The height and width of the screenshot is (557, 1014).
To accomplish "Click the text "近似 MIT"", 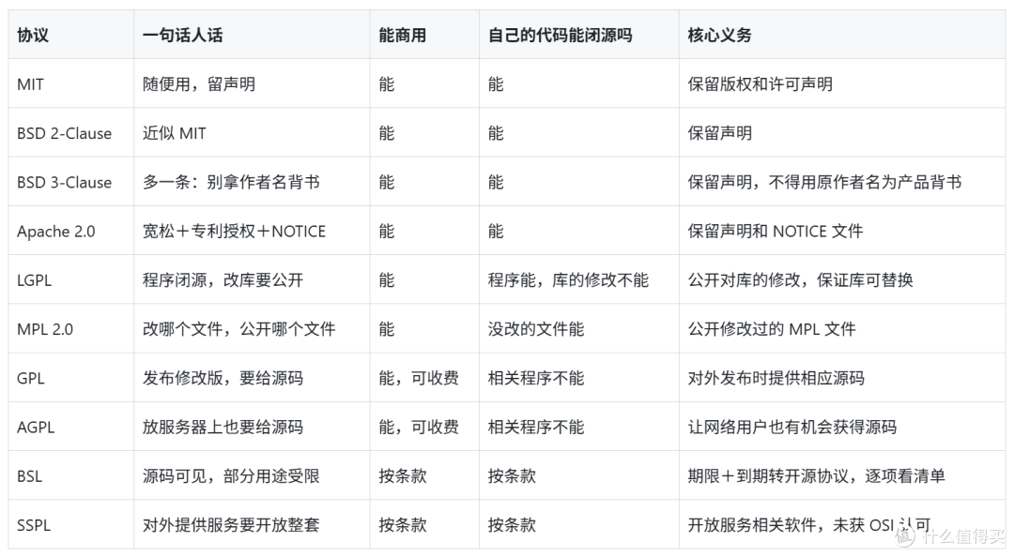I will pyautogui.click(x=174, y=133).
